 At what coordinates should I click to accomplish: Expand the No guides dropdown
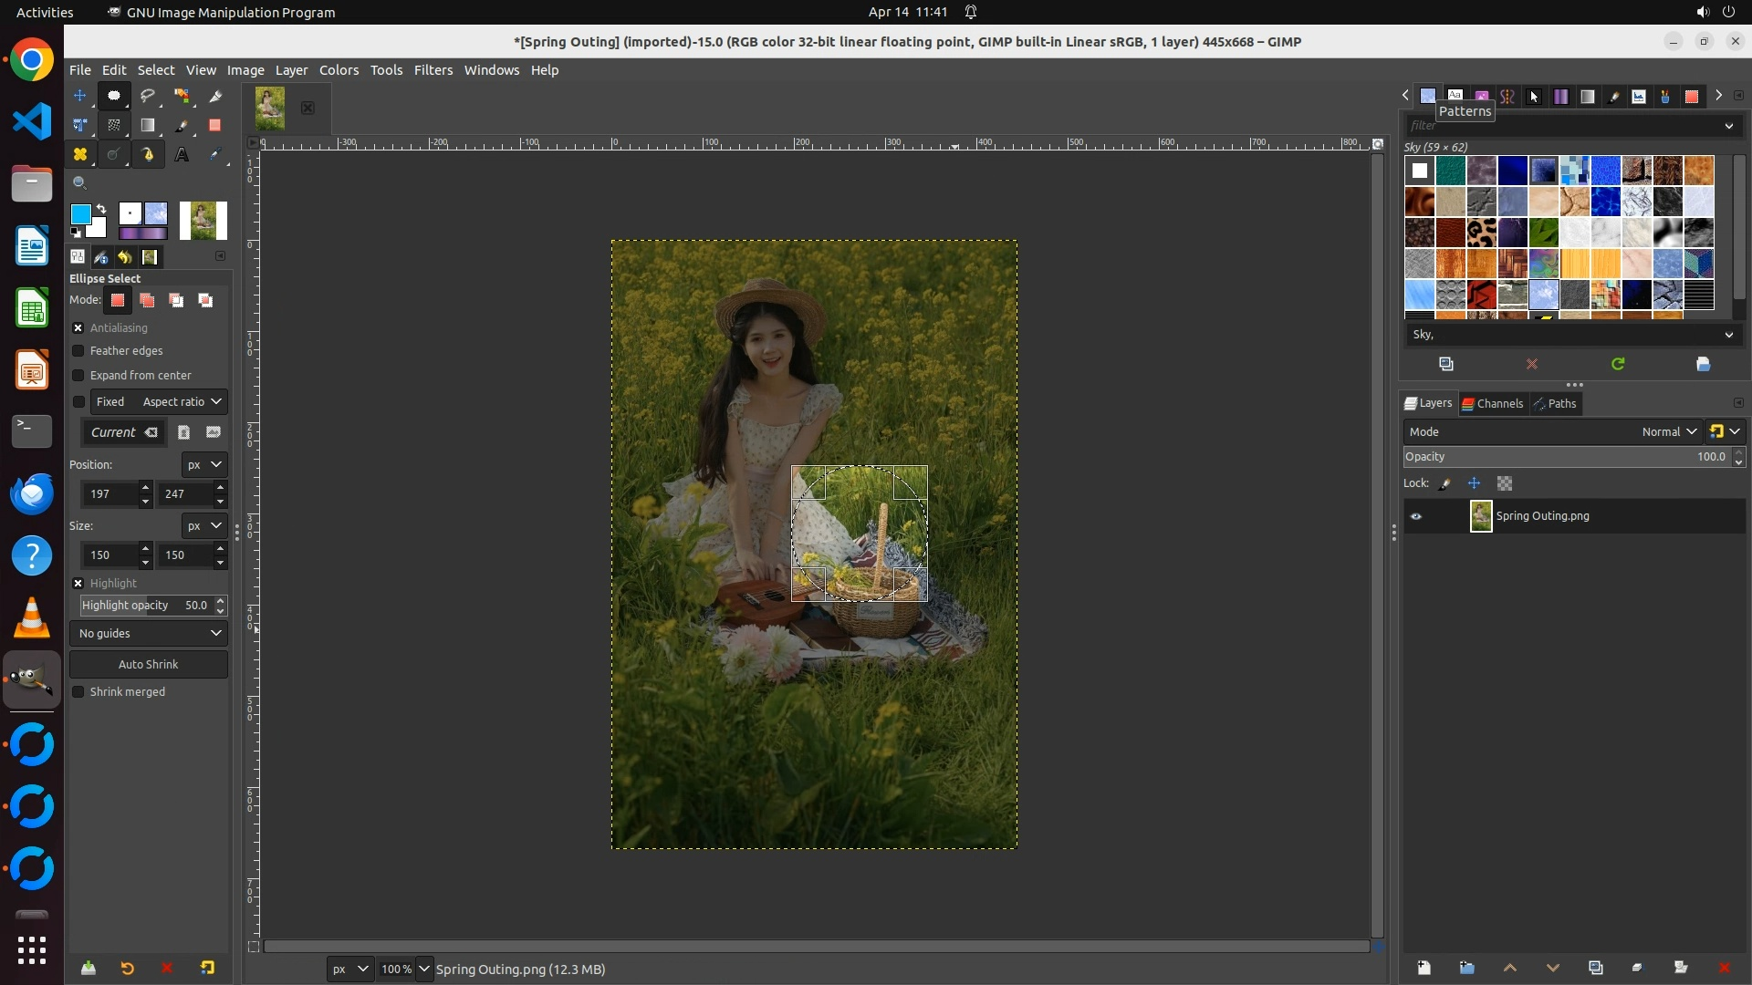149,634
